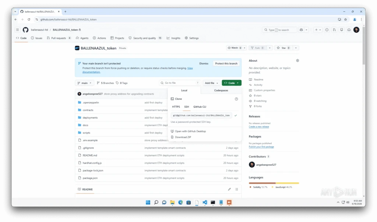Open Chrome three-dot menu
This screenshot has width=377, height=222.
click(x=361, y=19)
